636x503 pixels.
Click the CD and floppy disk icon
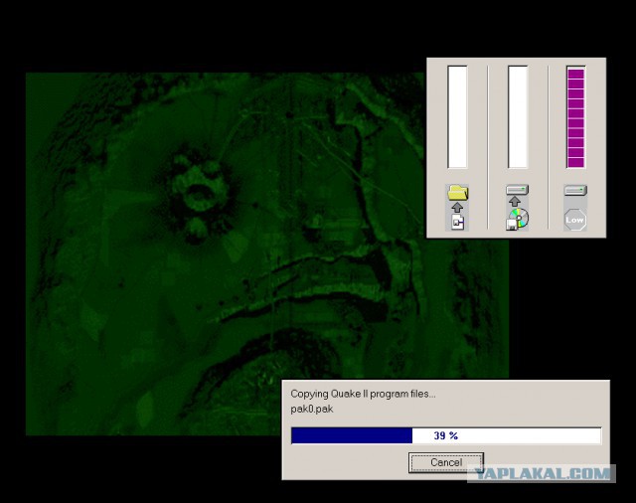click(x=518, y=220)
